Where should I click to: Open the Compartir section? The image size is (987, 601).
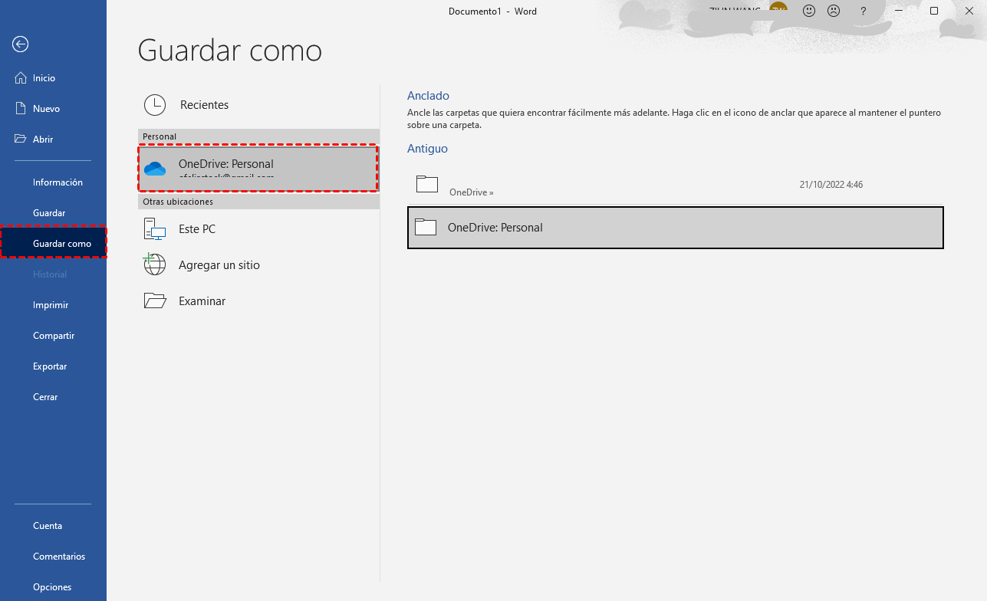point(53,336)
